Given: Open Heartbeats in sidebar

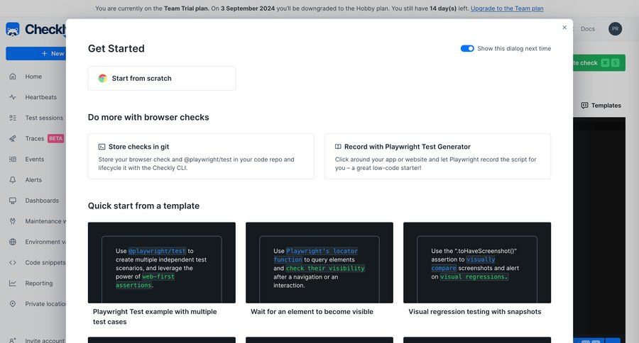Looking at the screenshot, I should pos(40,97).
